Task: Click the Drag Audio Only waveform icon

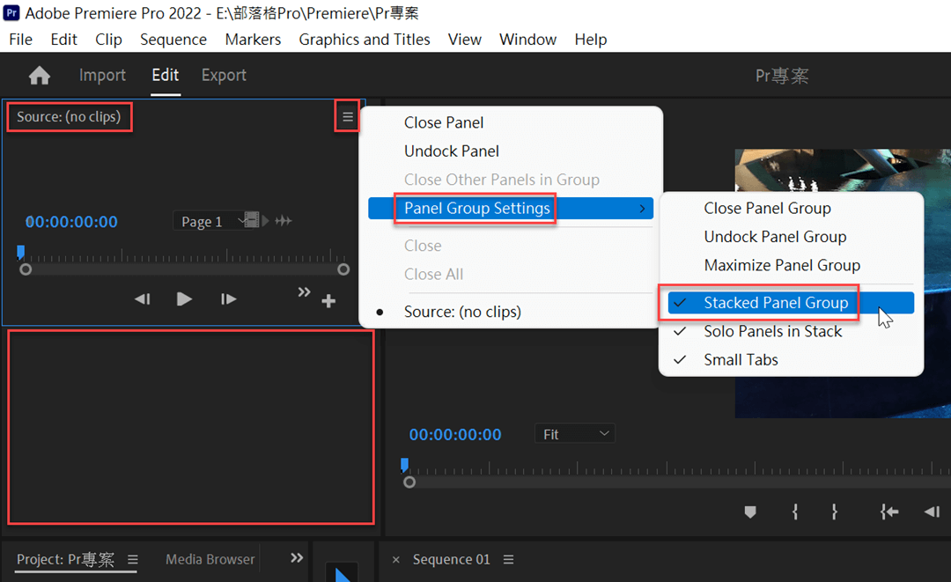Action: (284, 221)
